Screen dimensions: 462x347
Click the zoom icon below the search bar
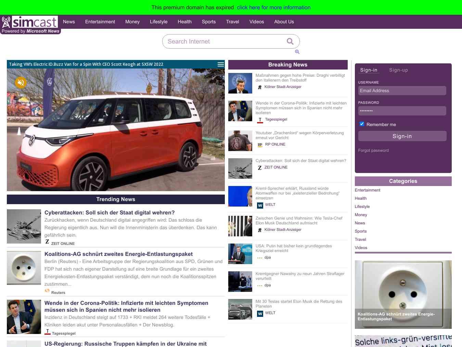pyautogui.click(x=297, y=52)
